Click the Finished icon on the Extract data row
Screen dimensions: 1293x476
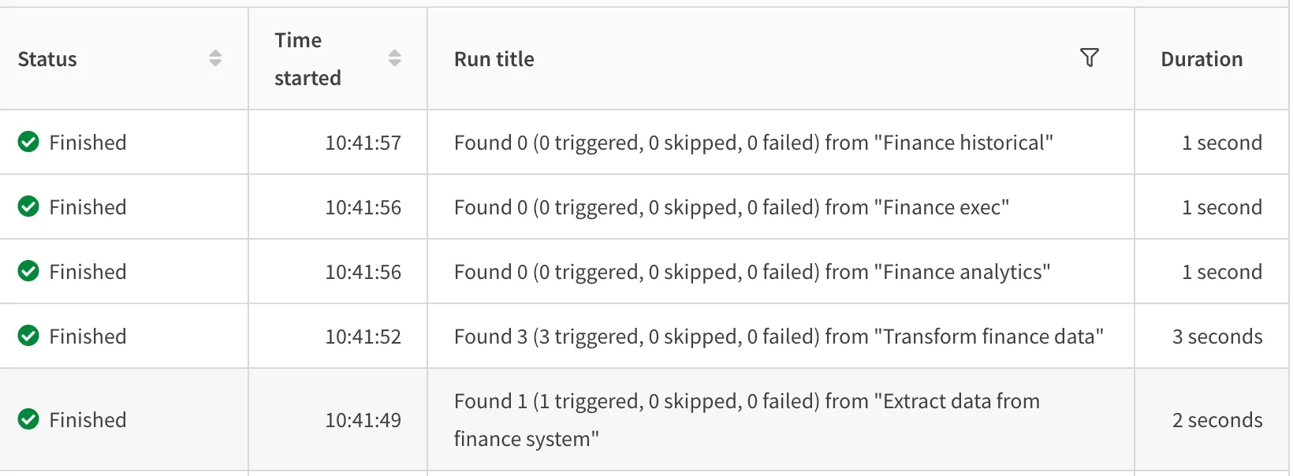(x=28, y=419)
